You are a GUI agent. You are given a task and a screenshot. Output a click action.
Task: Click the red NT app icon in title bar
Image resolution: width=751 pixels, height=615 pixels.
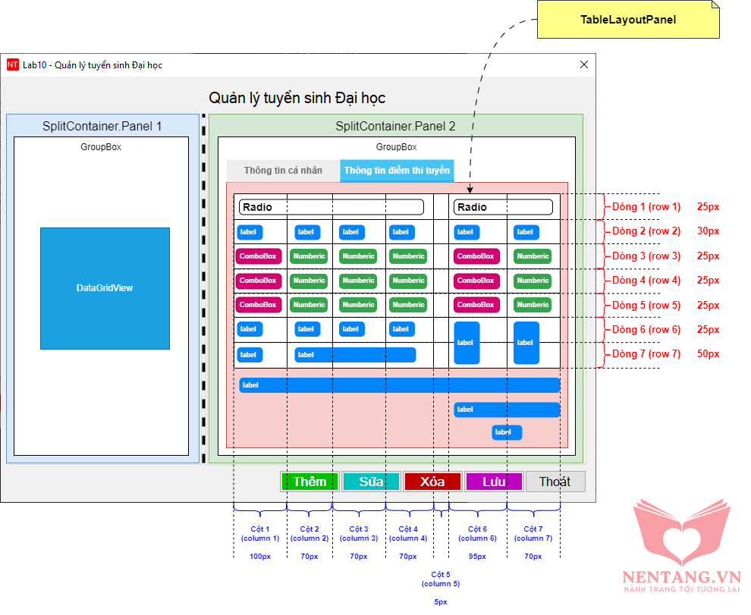point(12,65)
